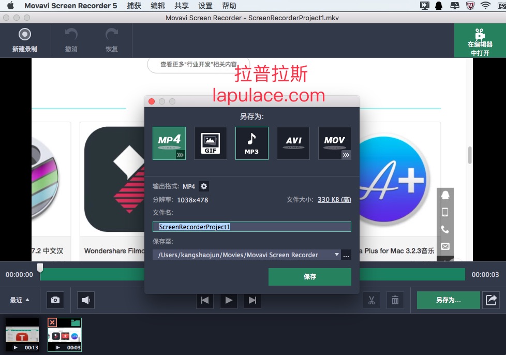Open the 捕获 menu
This screenshot has width=506, height=355.
134,6
